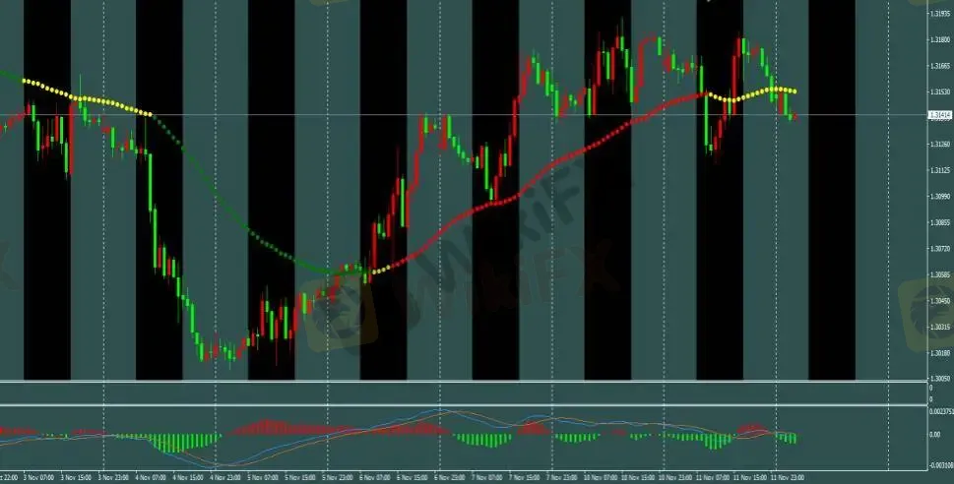Click the 1.30315 price axis label
The image size is (954, 484).
(941, 328)
